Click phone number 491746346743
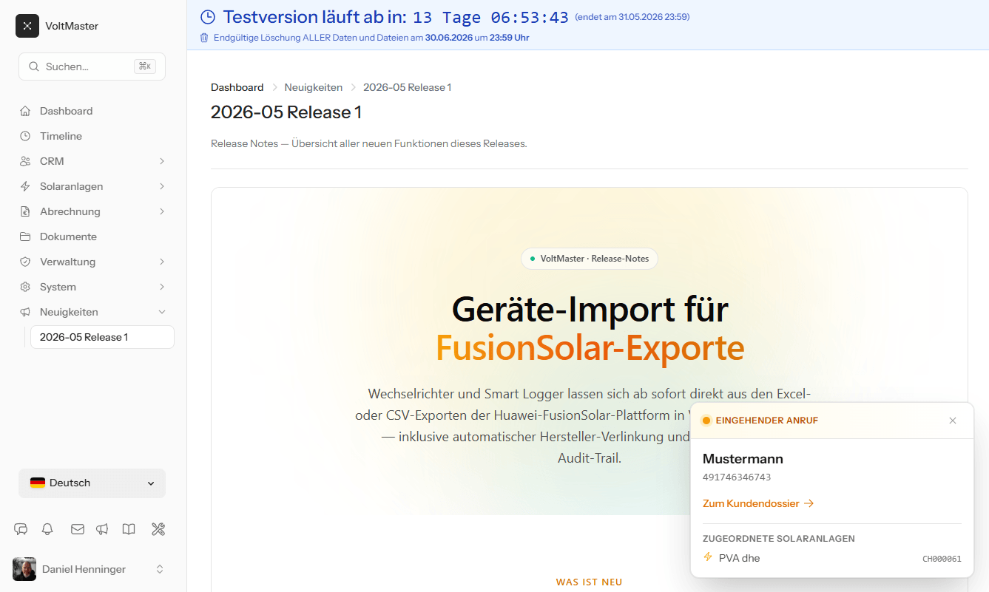This screenshot has width=989, height=592. coord(737,477)
